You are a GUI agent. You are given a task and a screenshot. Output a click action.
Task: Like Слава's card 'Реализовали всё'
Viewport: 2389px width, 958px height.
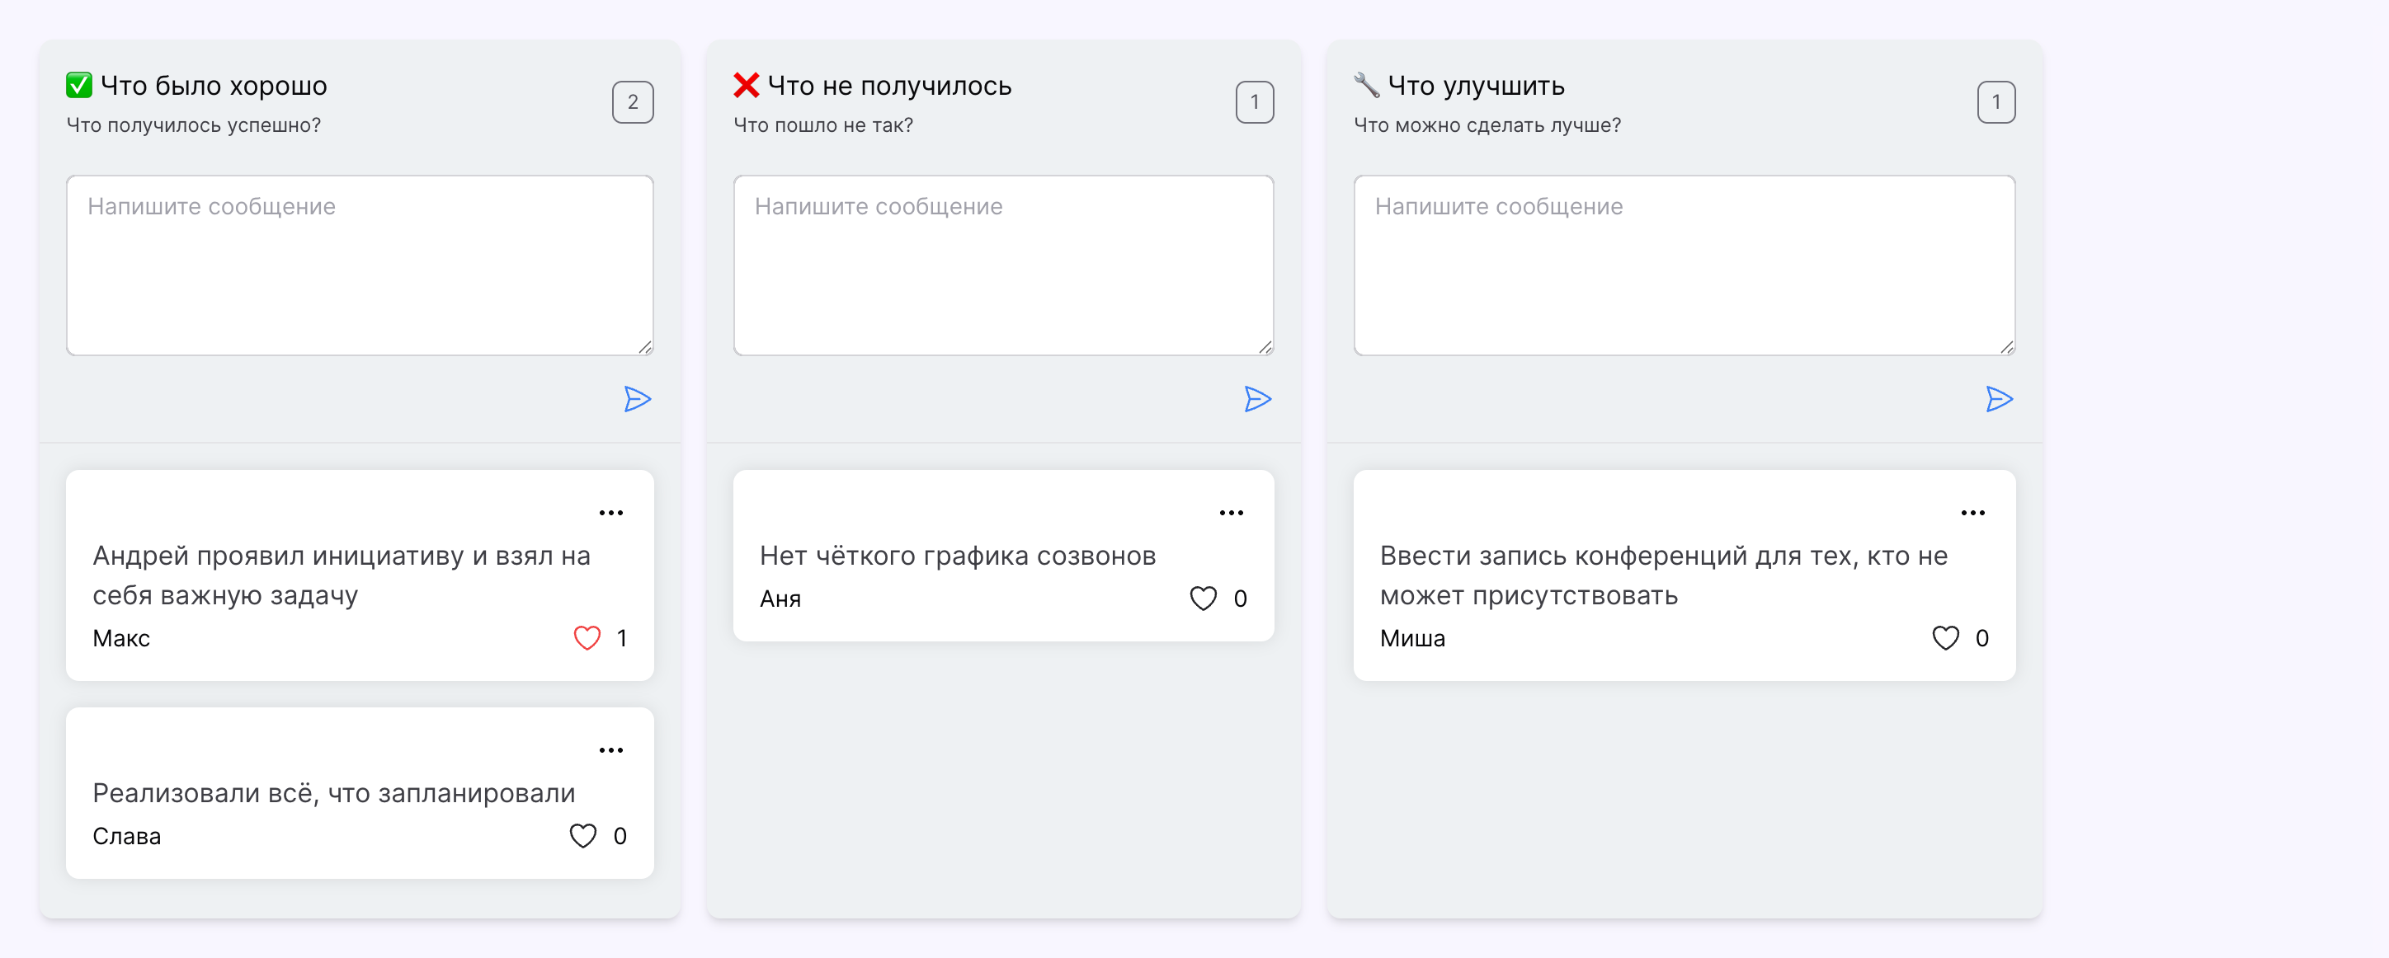tap(582, 836)
